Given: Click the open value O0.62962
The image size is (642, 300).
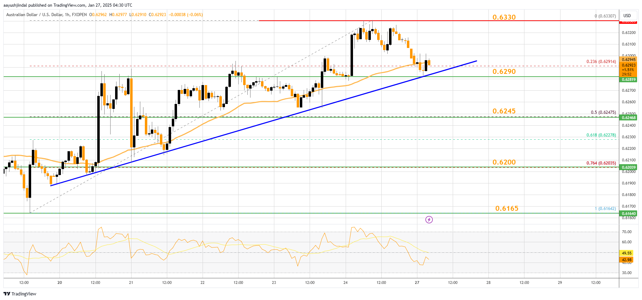Looking at the screenshot, I should pyautogui.click(x=98, y=15).
